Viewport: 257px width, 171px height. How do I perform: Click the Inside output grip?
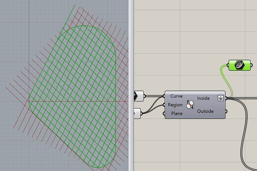click(226, 98)
